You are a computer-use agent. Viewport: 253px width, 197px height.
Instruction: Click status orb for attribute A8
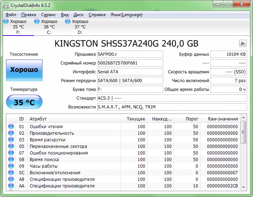tap(11, 179)
